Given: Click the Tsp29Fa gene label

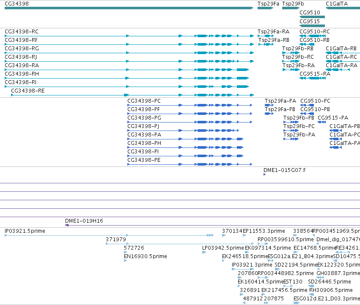Looking at the screenshot, I should click(268, 4).
